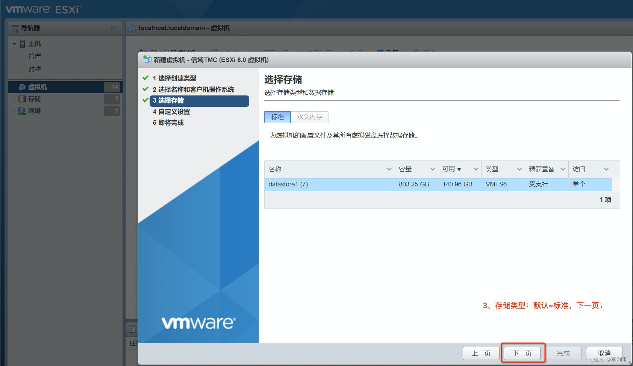Click the virtual machine count badge 14
Viewport: 633px width, 366px height.
pyautogui.click(x=112, y=87)
